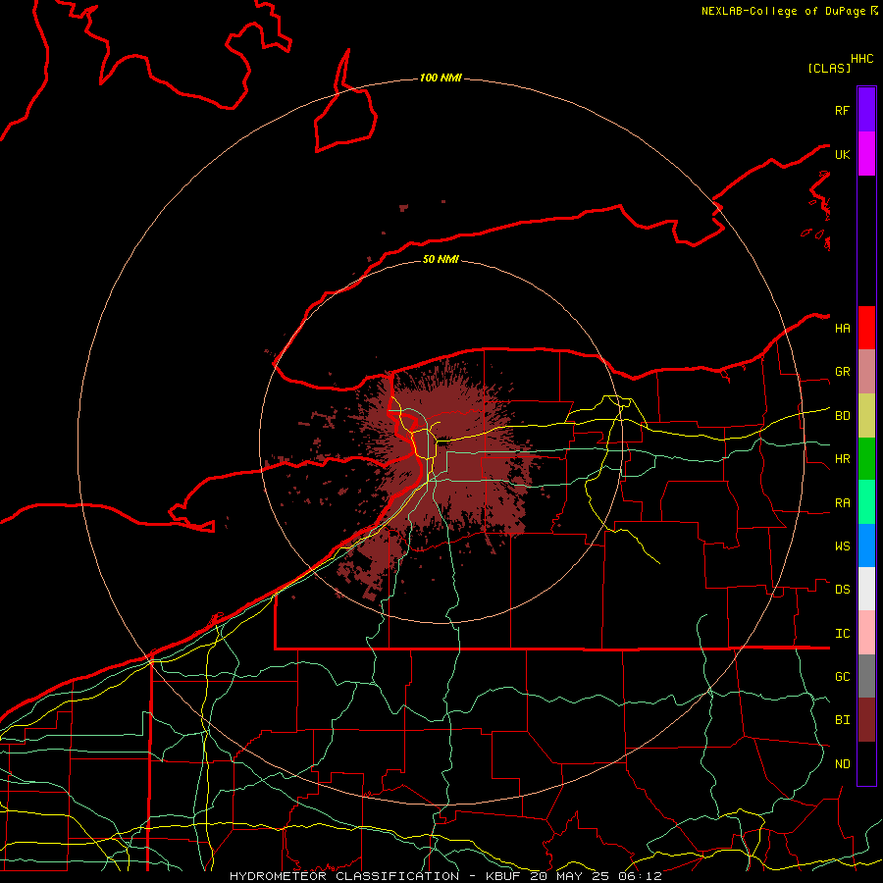Click the "100 NMI" range ring label

441,78
